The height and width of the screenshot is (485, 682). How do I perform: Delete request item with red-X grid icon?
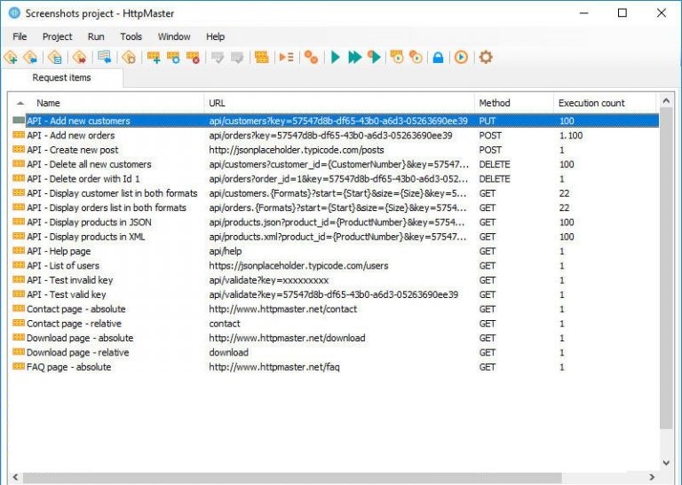tap(193, 57)
